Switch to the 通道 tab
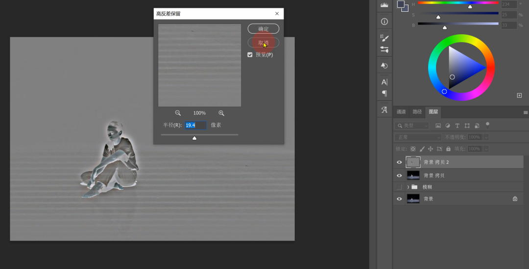This screenshot has width=529, height=269. pos(401,112)
